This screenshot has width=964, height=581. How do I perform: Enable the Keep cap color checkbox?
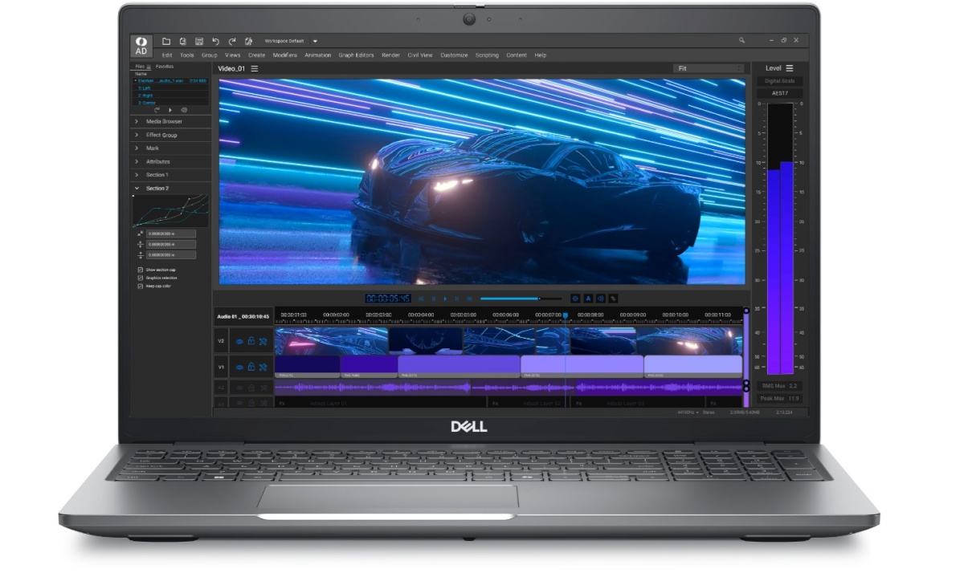pos(141,286)
